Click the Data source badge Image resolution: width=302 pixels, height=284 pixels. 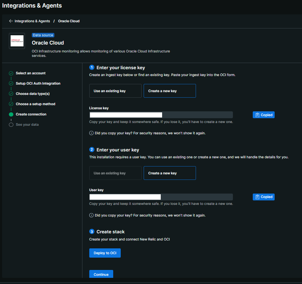(x=43, y=35)
